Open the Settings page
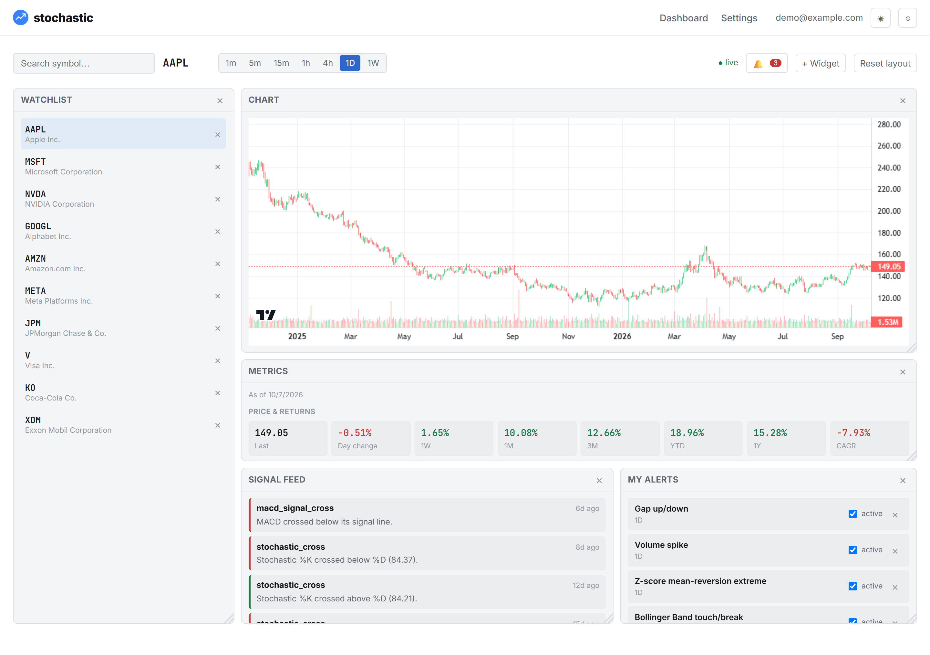Image resolution: width=930 pixels, height=655 pixels. [x=739, y=18]
